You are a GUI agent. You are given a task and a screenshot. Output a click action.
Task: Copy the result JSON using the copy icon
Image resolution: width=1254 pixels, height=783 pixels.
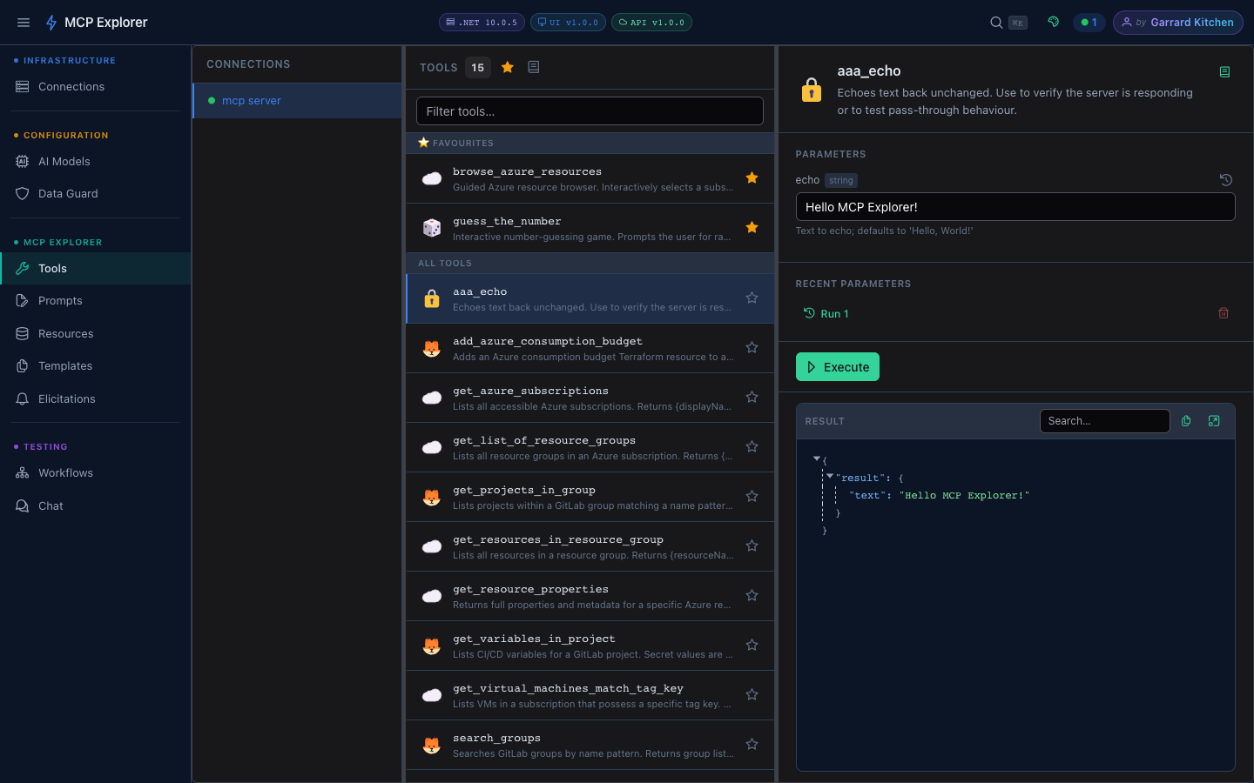coord(1186,421)
